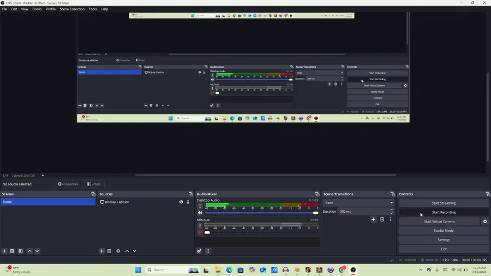The width and height of the screenshot is (491, 276).
Task: Remove scene transition trash icon
Action: pyautogui.click(x=382, y=219)
